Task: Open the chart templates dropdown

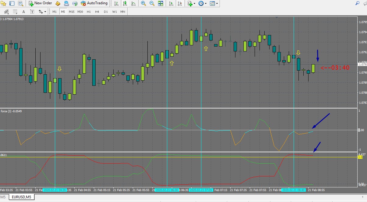Action: (213, 3)
